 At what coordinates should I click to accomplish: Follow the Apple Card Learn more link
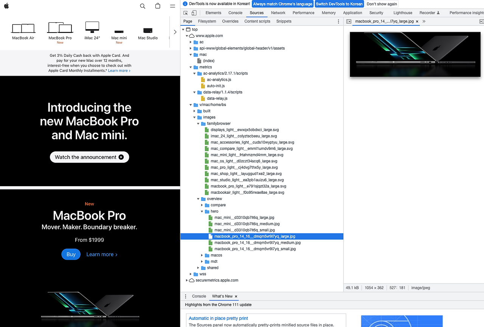click(x=119, y=71)
